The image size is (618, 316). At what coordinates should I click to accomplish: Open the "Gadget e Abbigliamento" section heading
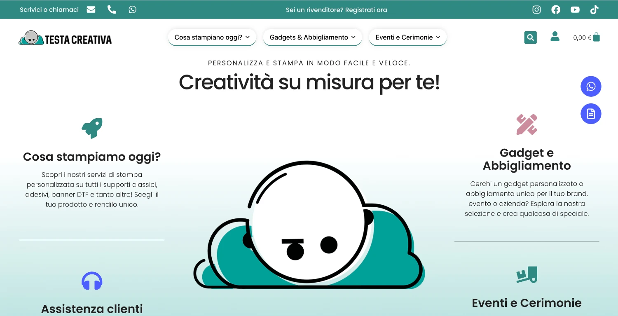[527, 159]
